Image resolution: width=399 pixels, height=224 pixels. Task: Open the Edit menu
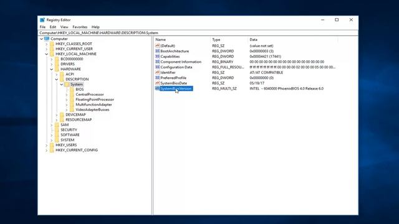(52, 27)
